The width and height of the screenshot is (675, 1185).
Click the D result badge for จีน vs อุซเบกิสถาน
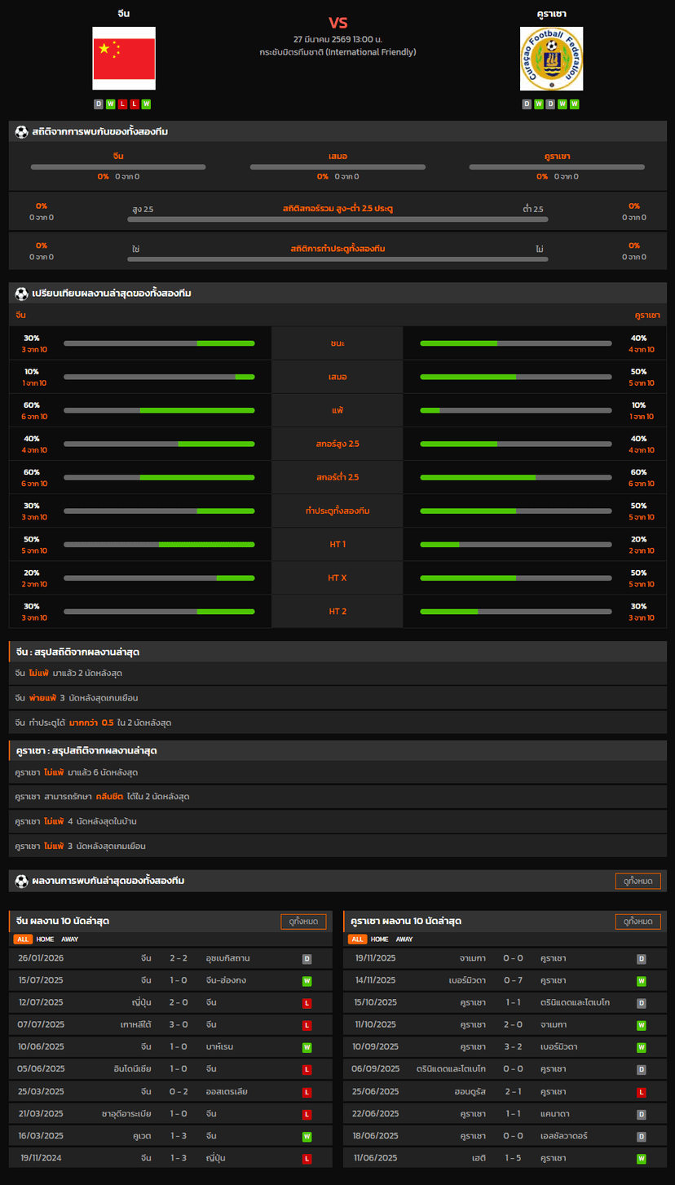[x=307, y=959]
